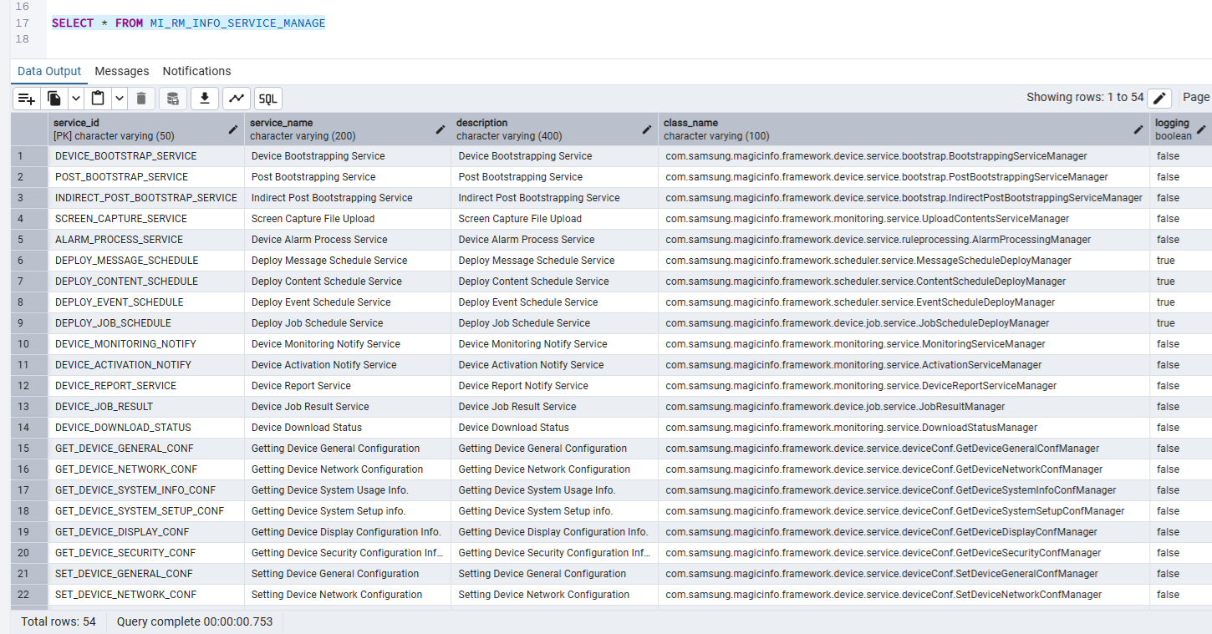This screenshot has height=634, width=1212.
Task: Click the Paste clipboard icon
Action: (98, 99)
